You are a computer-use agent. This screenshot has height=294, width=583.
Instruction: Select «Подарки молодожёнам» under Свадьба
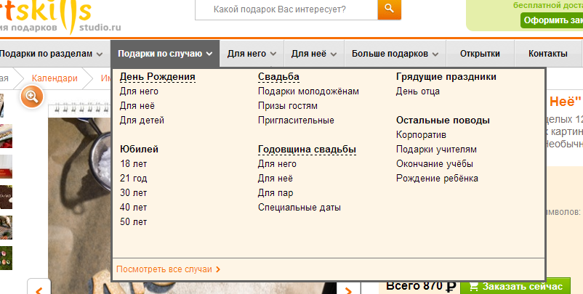[x=308, y=91]
